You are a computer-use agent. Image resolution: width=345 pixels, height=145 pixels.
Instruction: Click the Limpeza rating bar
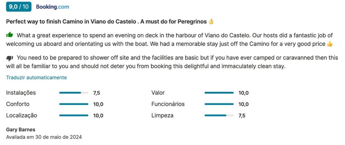click(x=219, y=115)
